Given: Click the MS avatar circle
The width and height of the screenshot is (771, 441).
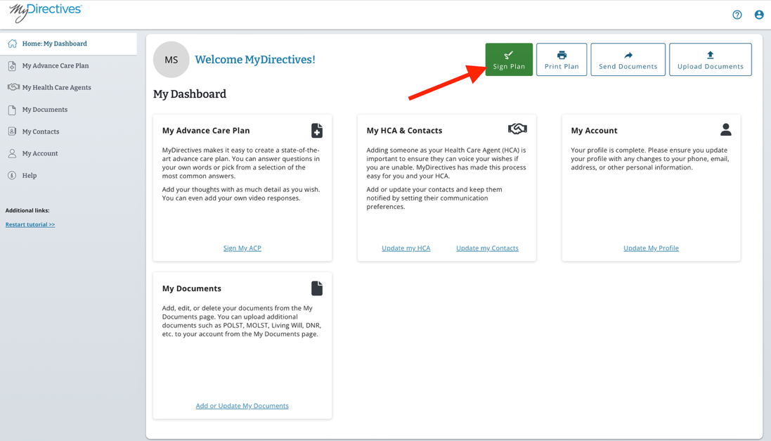Looking at the screenshot, I should point(171,60).
